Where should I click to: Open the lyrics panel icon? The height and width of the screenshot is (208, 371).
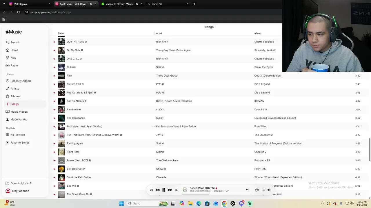pos(257,190)
